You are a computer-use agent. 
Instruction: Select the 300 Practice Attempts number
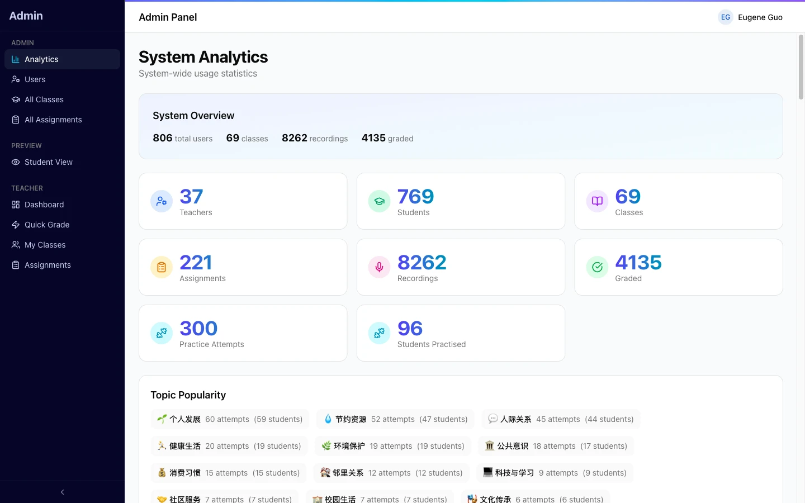coord(198,328)
